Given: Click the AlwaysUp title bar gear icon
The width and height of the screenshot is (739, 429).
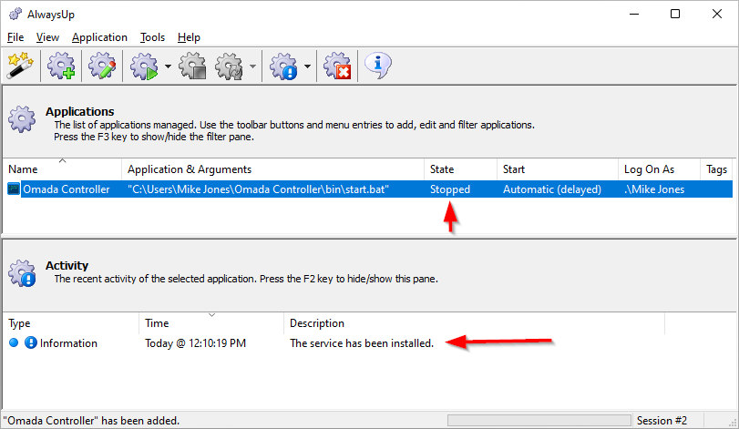Looking at the screenshot, I should (x=15, y=15).
